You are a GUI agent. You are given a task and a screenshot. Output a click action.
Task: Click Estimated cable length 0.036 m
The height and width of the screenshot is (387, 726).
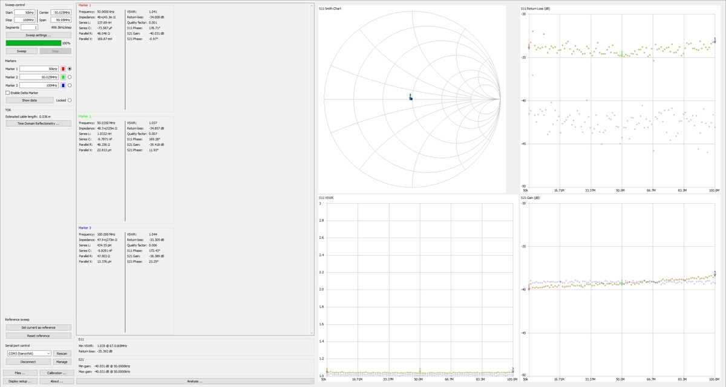tap(28, 116)
